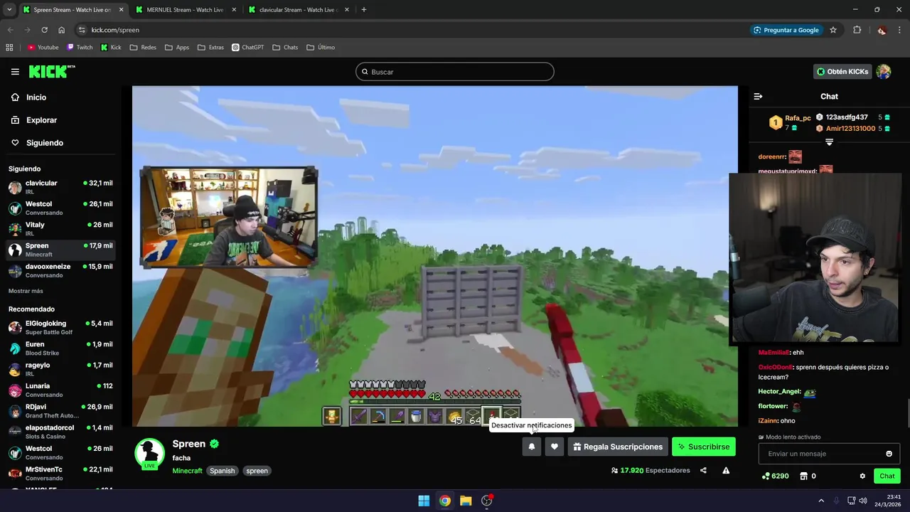Click the notification bell icon
Image resolution: width=910 pixels, height=512 pixels.
(531, 447)
